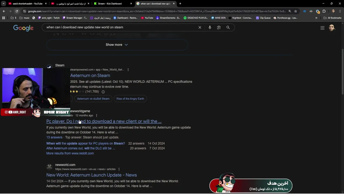Open Aeternum on Steam result title

tap(90, 76)
